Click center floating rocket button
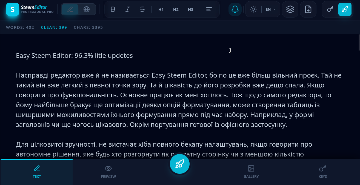Viewport: 360px width, 185px height. [180, 164]
